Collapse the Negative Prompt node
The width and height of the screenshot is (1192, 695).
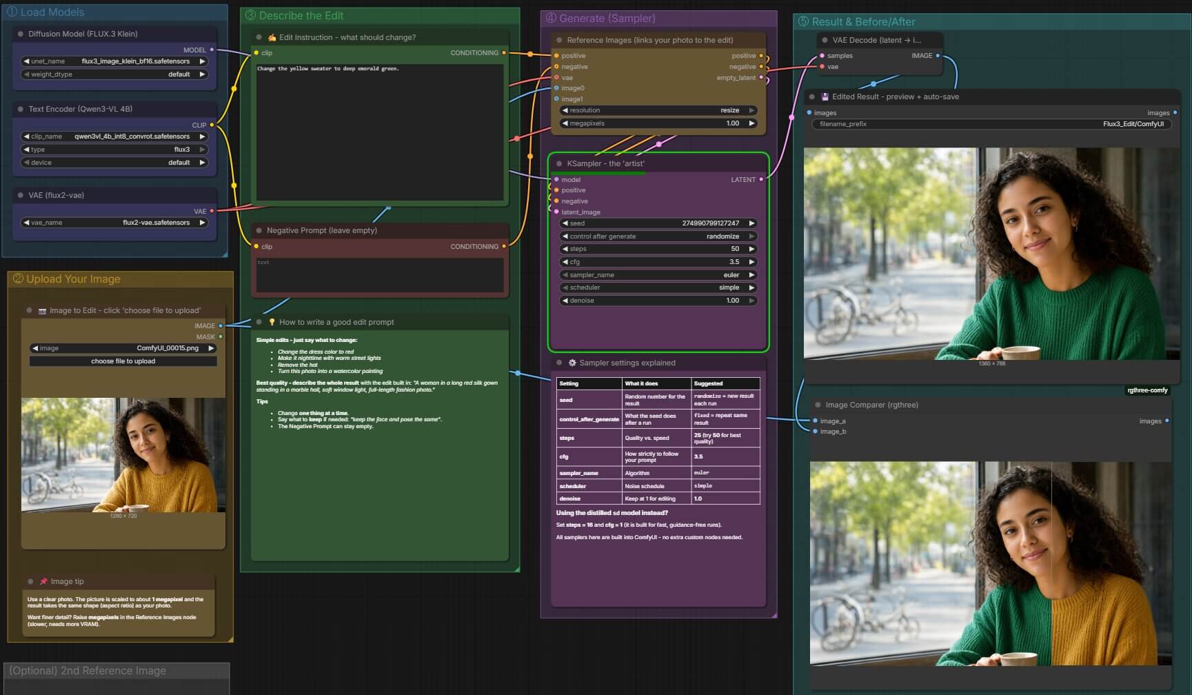[259, 230]
